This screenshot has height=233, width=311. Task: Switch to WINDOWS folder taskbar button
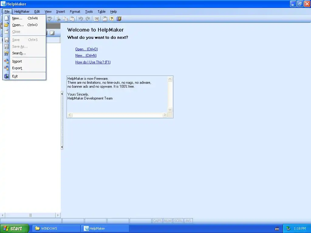click(56, 228)
